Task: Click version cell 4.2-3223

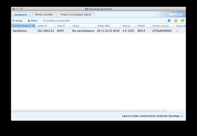Action: [128, 31]
